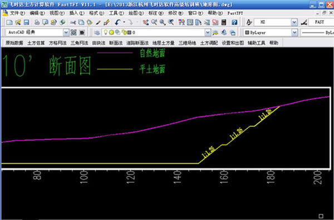Click the 原始数据 toolbar button
This screenshot has height=220, width=334.
(x=14, y=43)
